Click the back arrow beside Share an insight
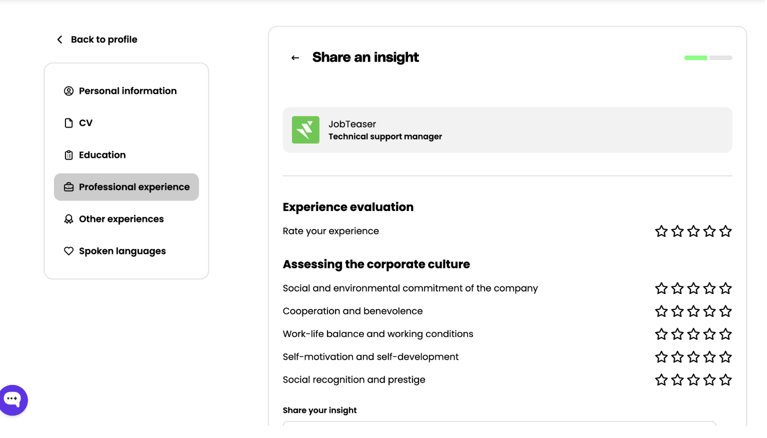 point(295,58)
